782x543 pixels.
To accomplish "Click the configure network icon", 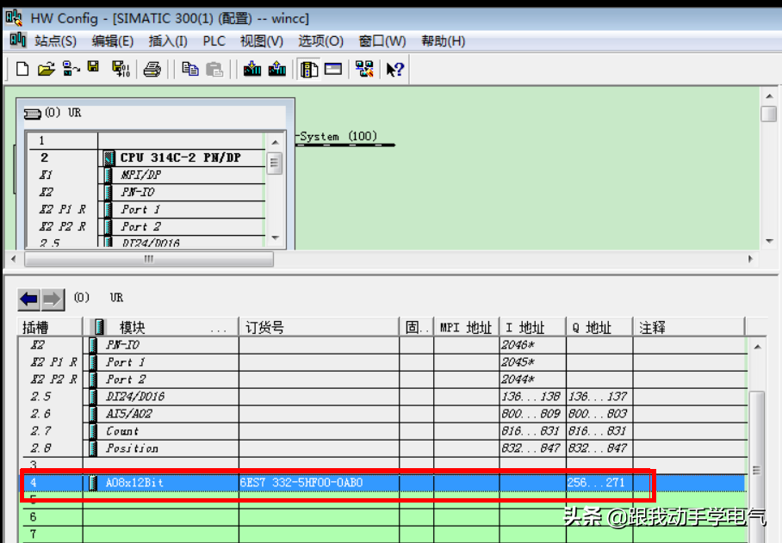I will click(x=364, y=69).
